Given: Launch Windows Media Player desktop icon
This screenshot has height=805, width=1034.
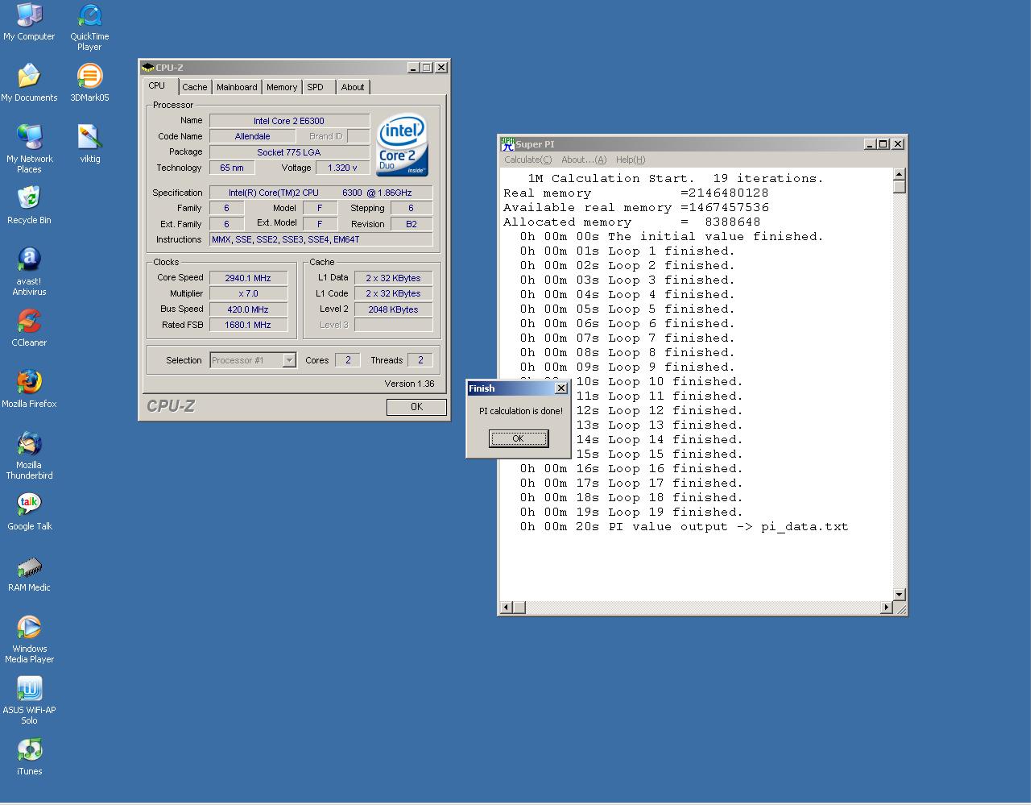Looking at the screenshot, I should pyautogui.click(x=29, y=639).
